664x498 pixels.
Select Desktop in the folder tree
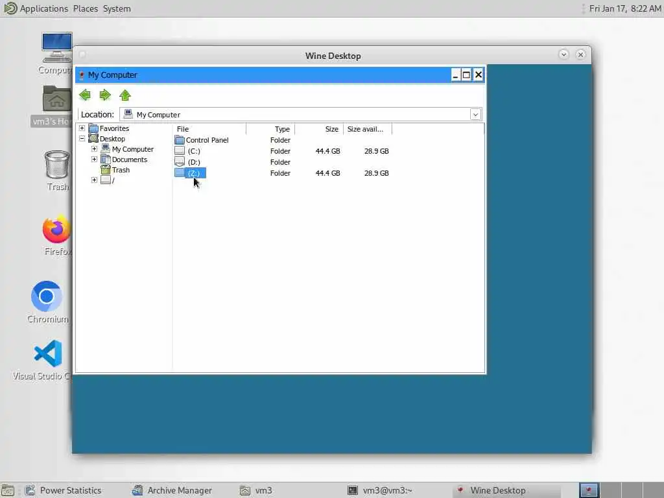(x=112, y=139)
